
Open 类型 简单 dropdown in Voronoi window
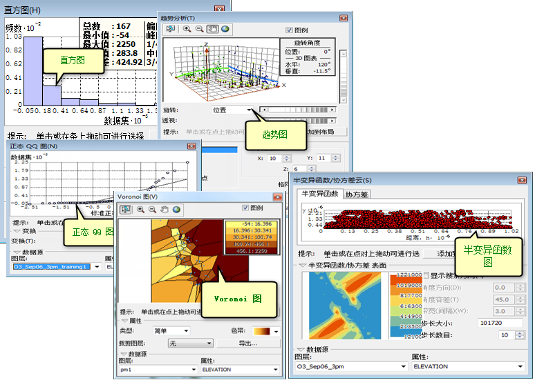pyautogui.click(x=171, y=330)
